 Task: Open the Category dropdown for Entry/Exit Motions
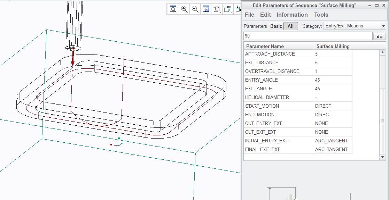(383, 26)
